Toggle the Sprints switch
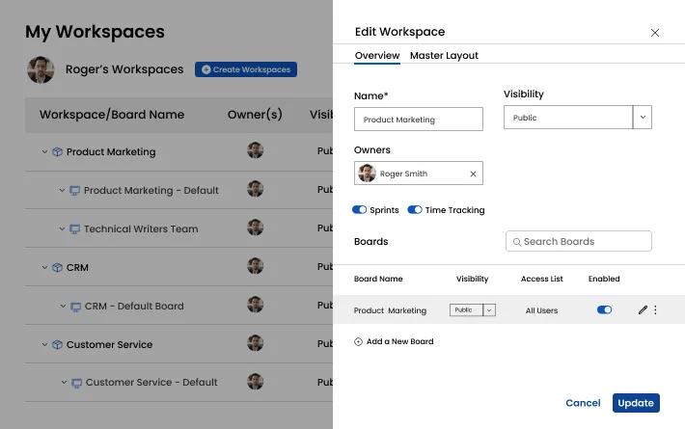The width and height of the screenshot is (685, 429). (x=360, y=210)
